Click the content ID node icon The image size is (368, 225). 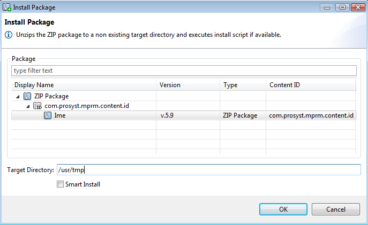37,106
